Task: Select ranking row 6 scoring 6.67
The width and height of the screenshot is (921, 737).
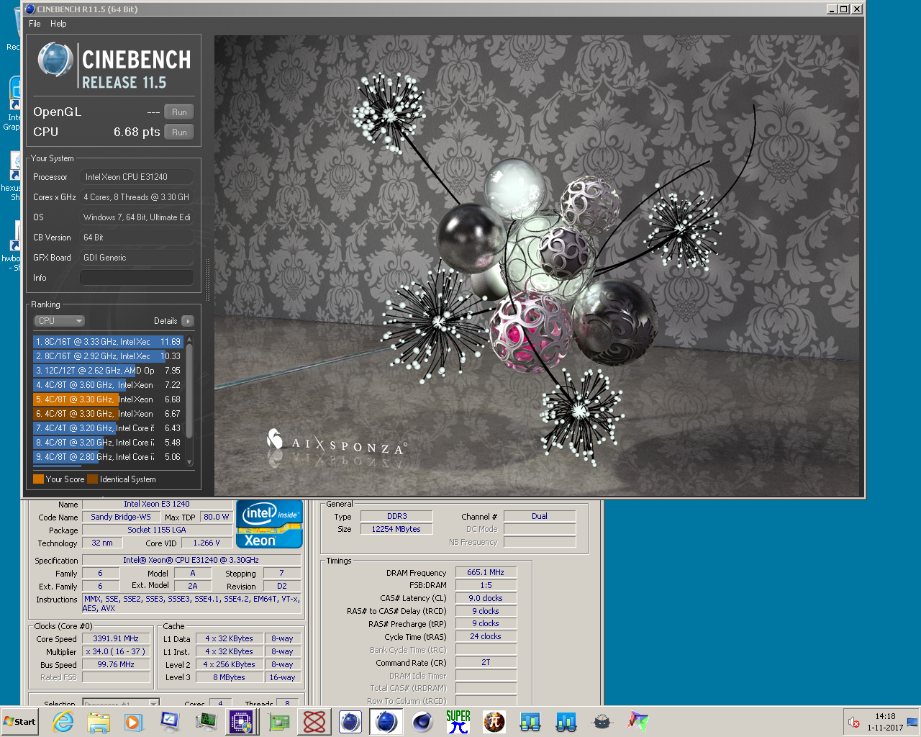Action: (109, 414)
